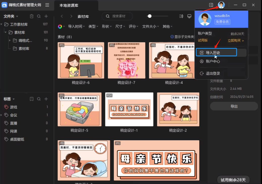Click the 立即购买 link

coord(236,41)
